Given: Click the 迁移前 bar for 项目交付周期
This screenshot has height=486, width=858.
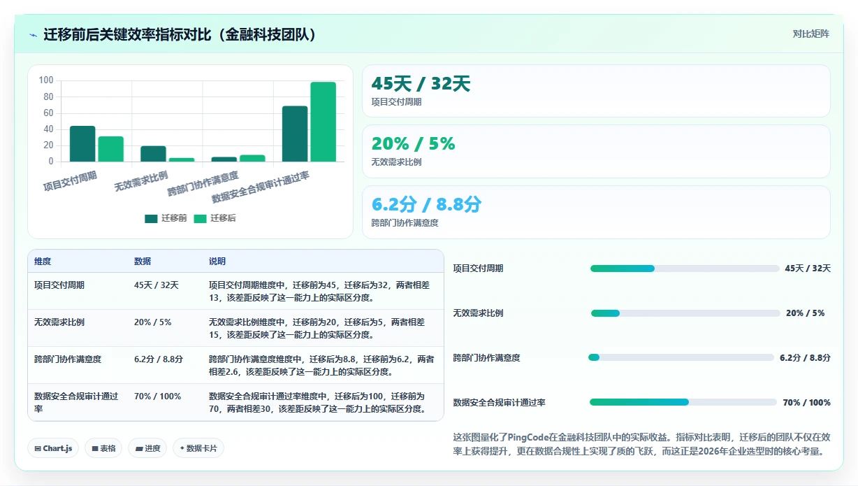Looking at the screenshot, I should coord(82,144).
